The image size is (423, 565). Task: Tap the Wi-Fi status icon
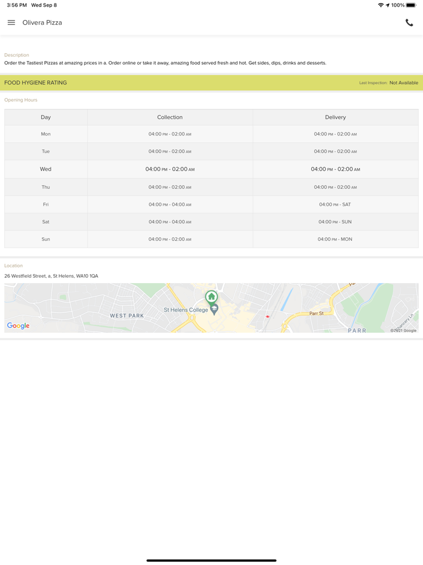(x=381, y=5)
